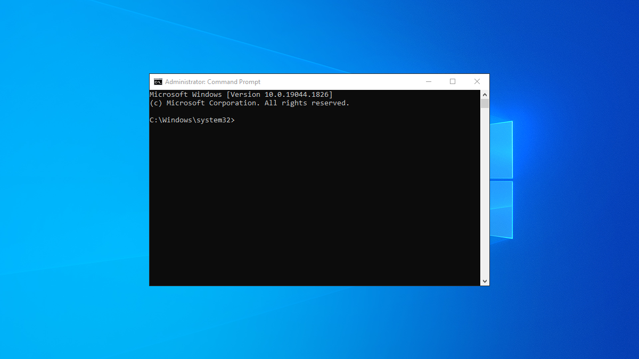Place cursor at the blinking command prompt
The height and width of the screenshot is (359, 639).
tap(240, 120)
